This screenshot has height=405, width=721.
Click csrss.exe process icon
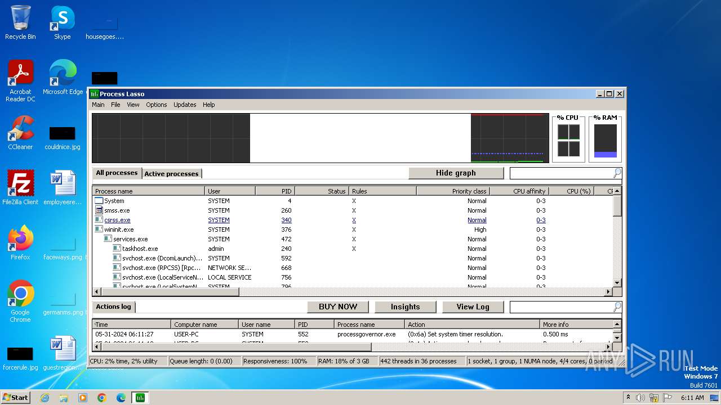click(x=99, y=220)
